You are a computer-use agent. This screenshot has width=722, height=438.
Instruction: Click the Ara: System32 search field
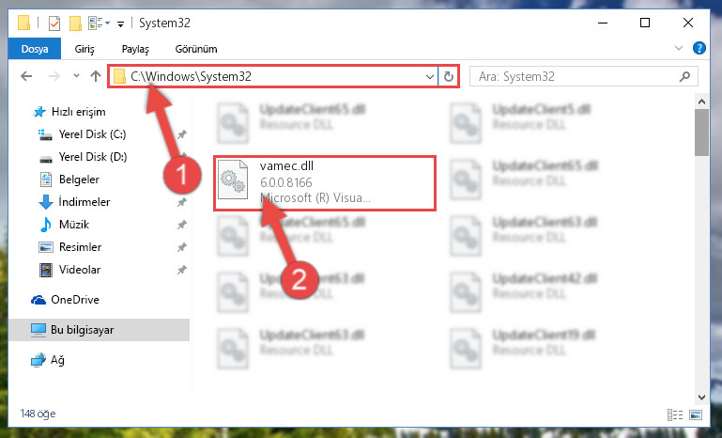point(576,76)
